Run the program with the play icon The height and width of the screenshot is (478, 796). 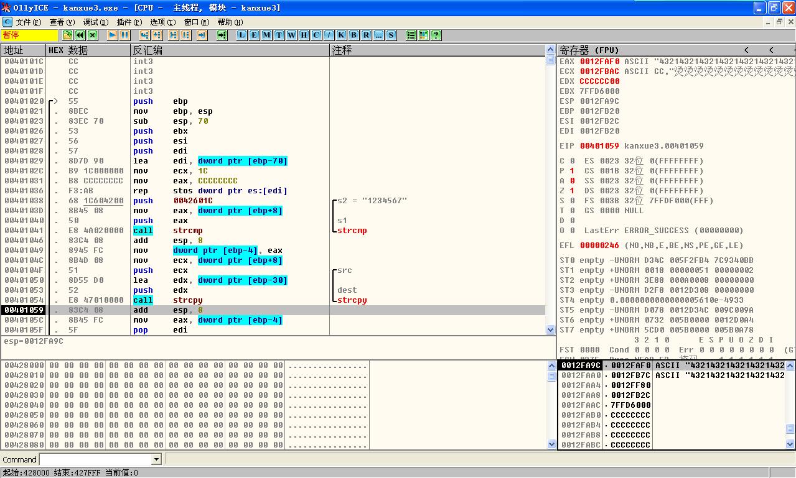point(113,35)
